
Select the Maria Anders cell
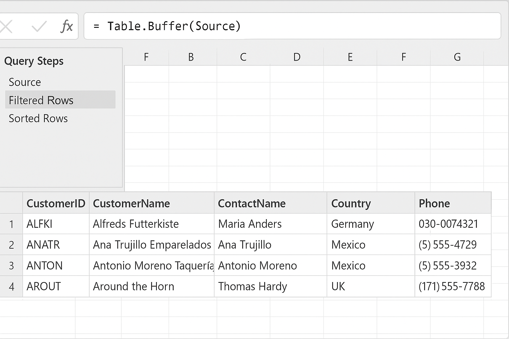click(x=270, y=224)
